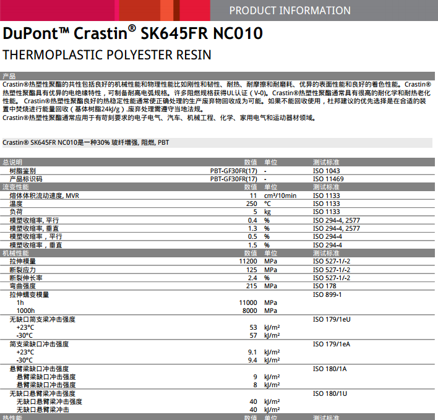Click the 无缺口简支梁冲击强度 row label
Viewport: 438px width, 420px height.
coord(42,319)
